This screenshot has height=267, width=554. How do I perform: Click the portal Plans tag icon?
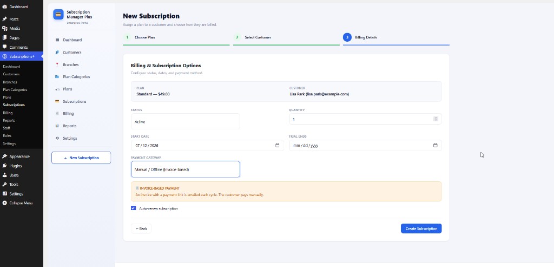(57, 89)
